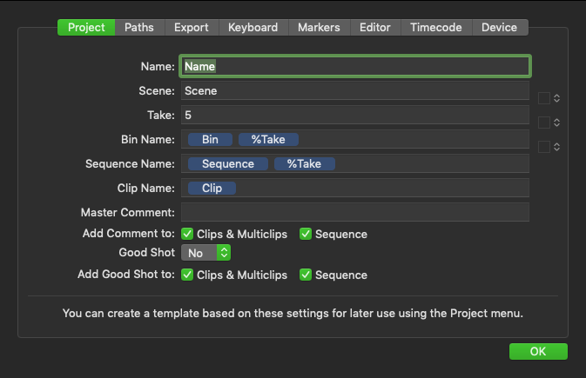Open the Paths tab
The width and height of the screenshot is (586, 378).
point(139,27)
